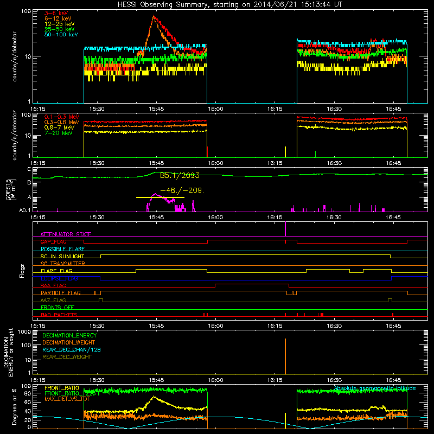Select the 25-50 keV legend entry
434x434 pixels.
point(60,29)
